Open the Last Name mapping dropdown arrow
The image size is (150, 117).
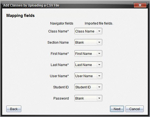(x=99, y=65)
